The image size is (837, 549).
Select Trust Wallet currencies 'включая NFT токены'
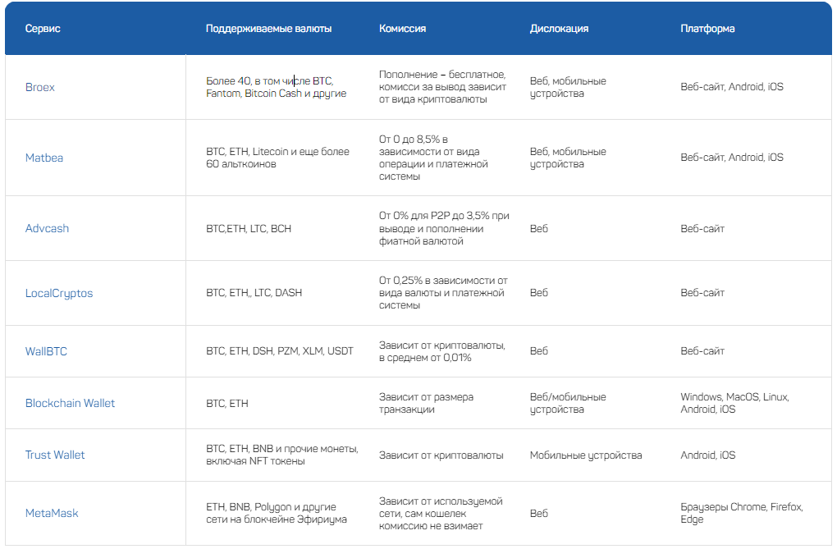click(255, 461)
